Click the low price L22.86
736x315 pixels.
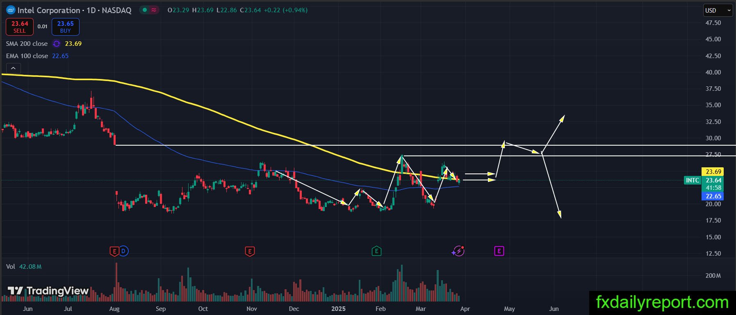pos(226,10)
